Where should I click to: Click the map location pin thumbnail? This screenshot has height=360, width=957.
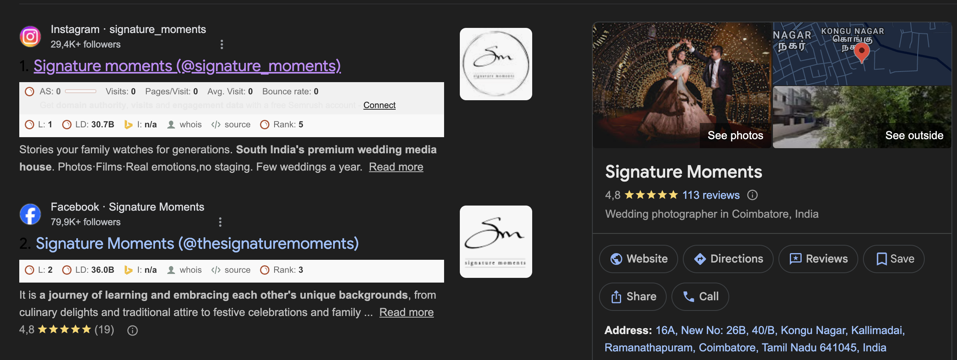[x=862, y=54]
